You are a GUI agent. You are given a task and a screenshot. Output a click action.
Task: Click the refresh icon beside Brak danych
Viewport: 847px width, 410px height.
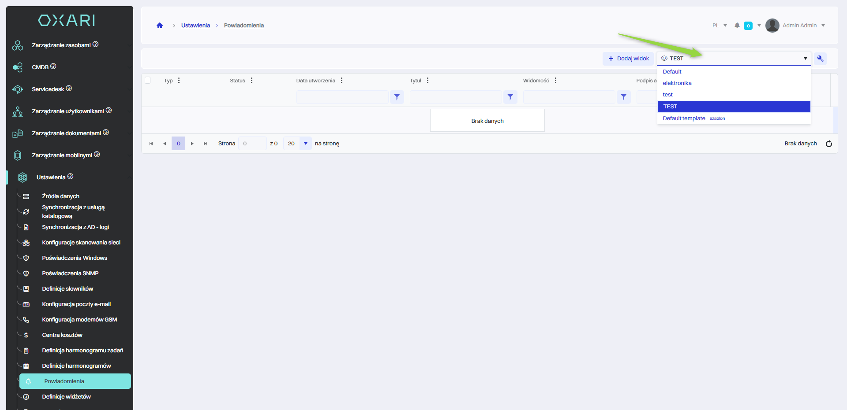pos(828,144)
